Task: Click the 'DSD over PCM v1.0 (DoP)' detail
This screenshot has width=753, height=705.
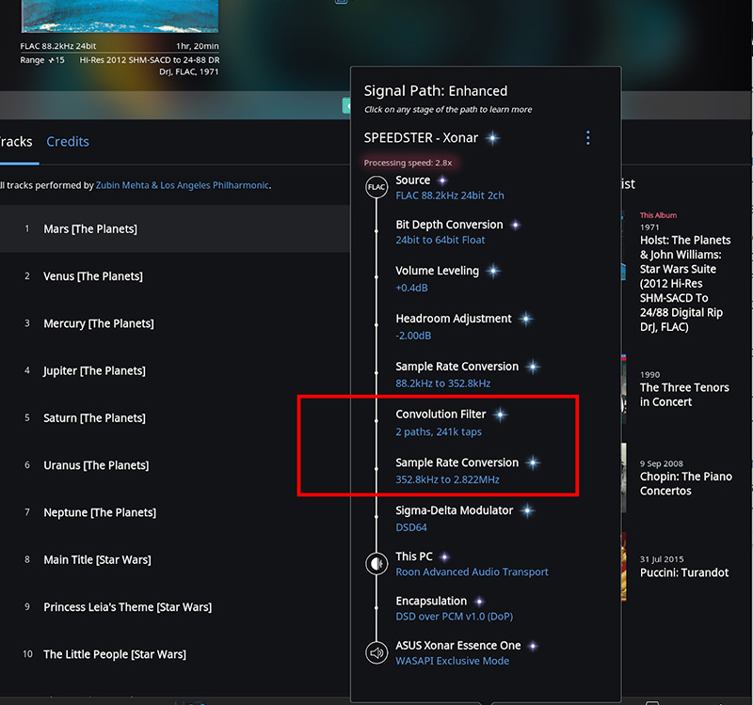Action: tap(455, 617)
